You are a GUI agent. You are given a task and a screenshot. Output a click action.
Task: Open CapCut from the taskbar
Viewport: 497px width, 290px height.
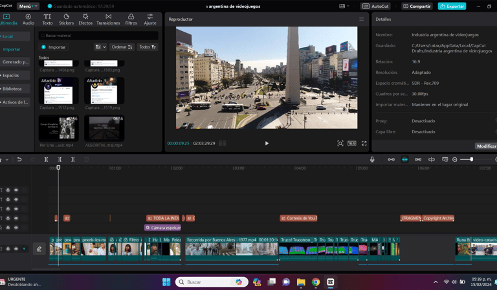(330, 282)
